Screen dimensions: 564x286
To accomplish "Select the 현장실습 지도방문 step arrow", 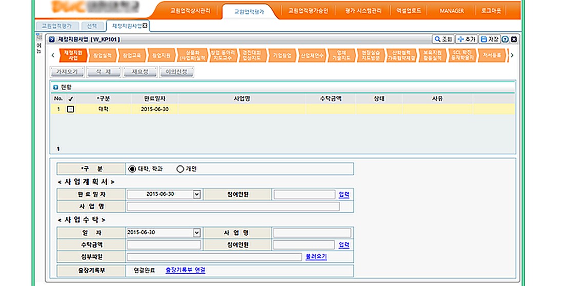I will click(x=371, y=55).
